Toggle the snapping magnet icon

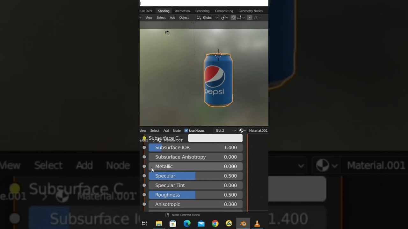pos(233,17)
